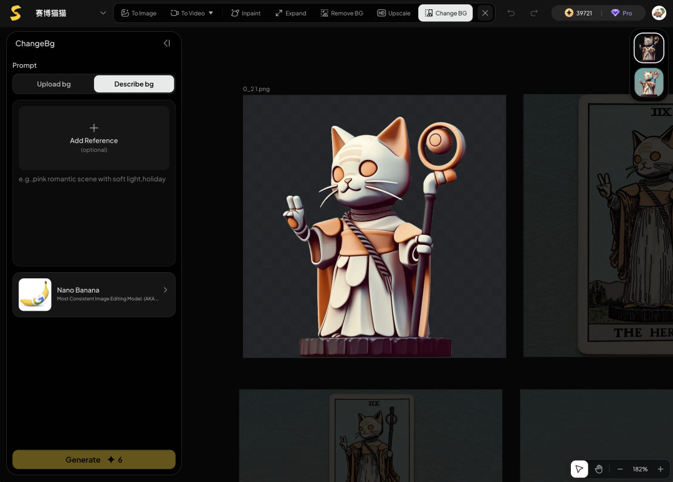Click the 182% zoom level value

(x=640, y=469)
